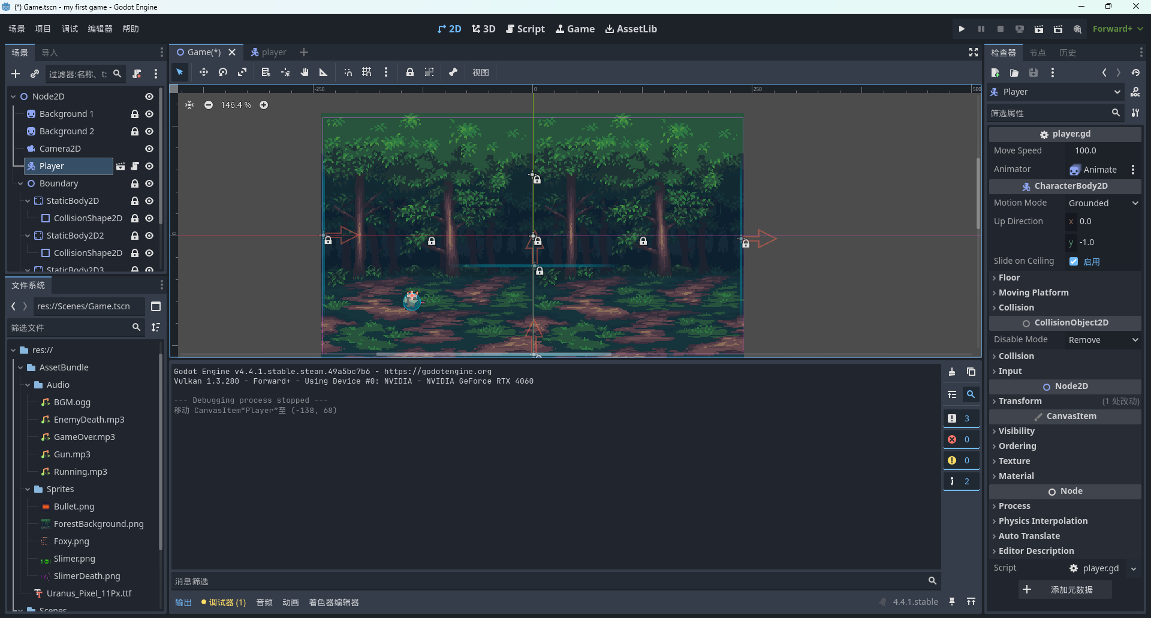
Task: Switch to the Script workspace
Action: [525, 29]
